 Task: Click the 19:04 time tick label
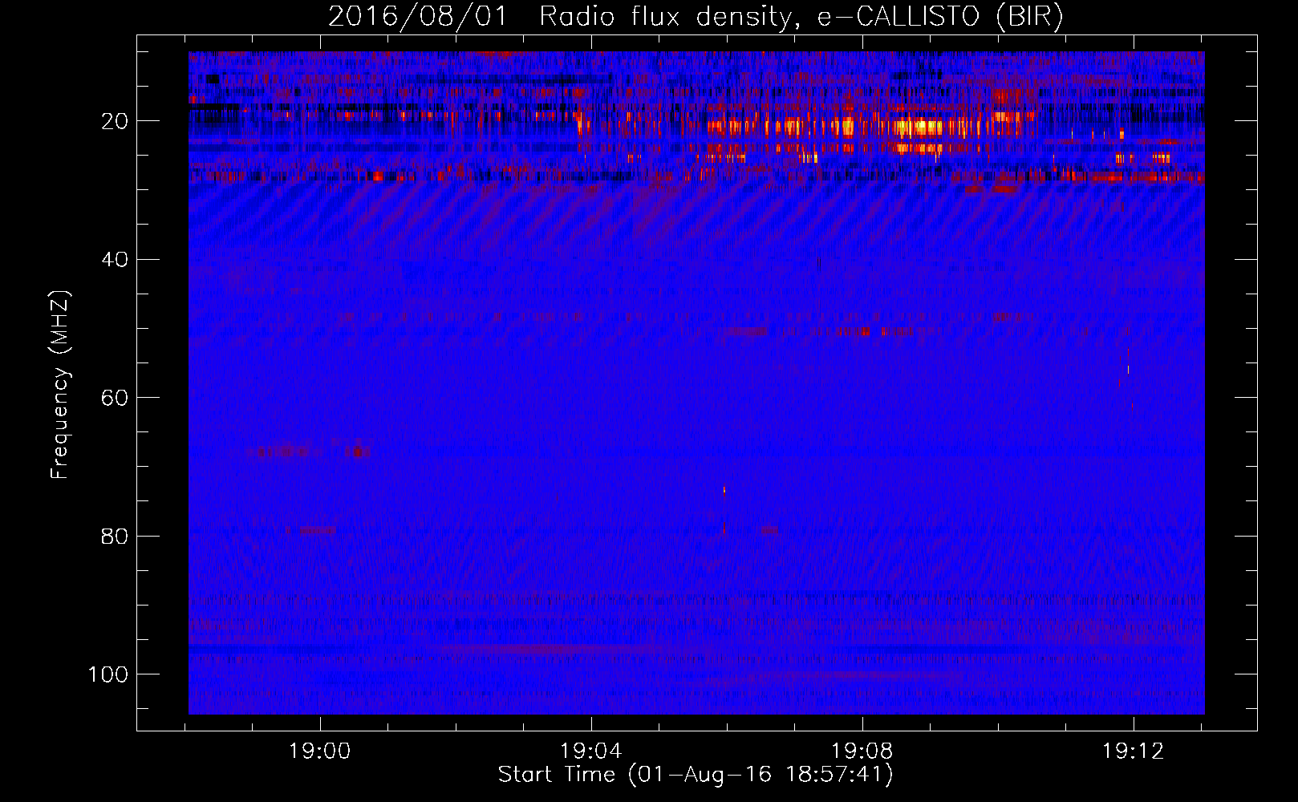point(591,751)
